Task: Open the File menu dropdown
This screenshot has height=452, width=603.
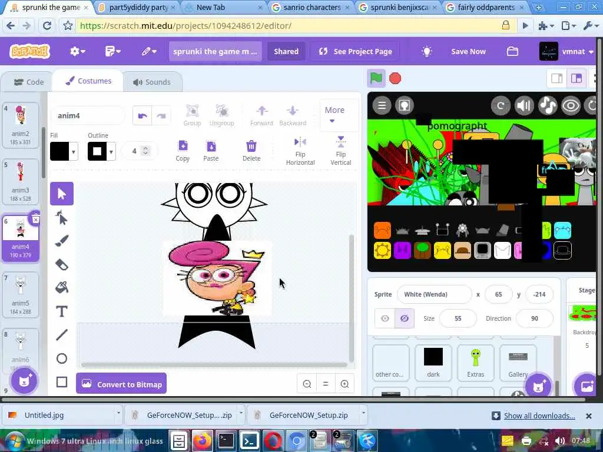Action: 113,52
